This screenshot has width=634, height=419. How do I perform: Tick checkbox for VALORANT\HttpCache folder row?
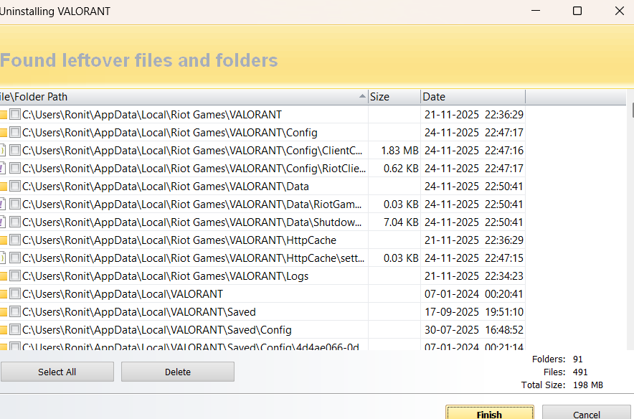(x=15, y=240)
